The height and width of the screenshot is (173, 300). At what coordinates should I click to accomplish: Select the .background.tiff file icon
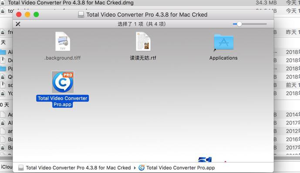point(63,41)
